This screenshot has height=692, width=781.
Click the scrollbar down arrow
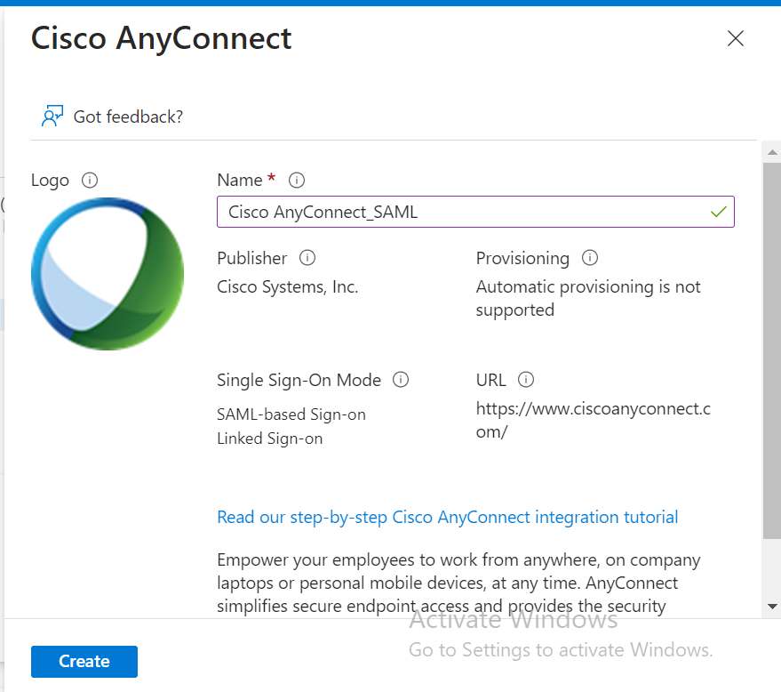coord(772,606)
